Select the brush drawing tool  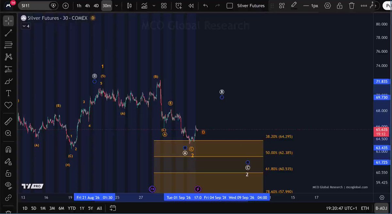(8, 81)
